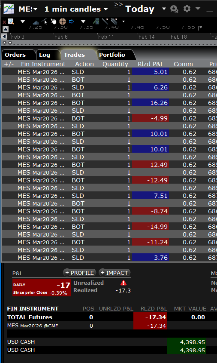
Task: Select the parallel lines channel tool
Action: point(114,22)
